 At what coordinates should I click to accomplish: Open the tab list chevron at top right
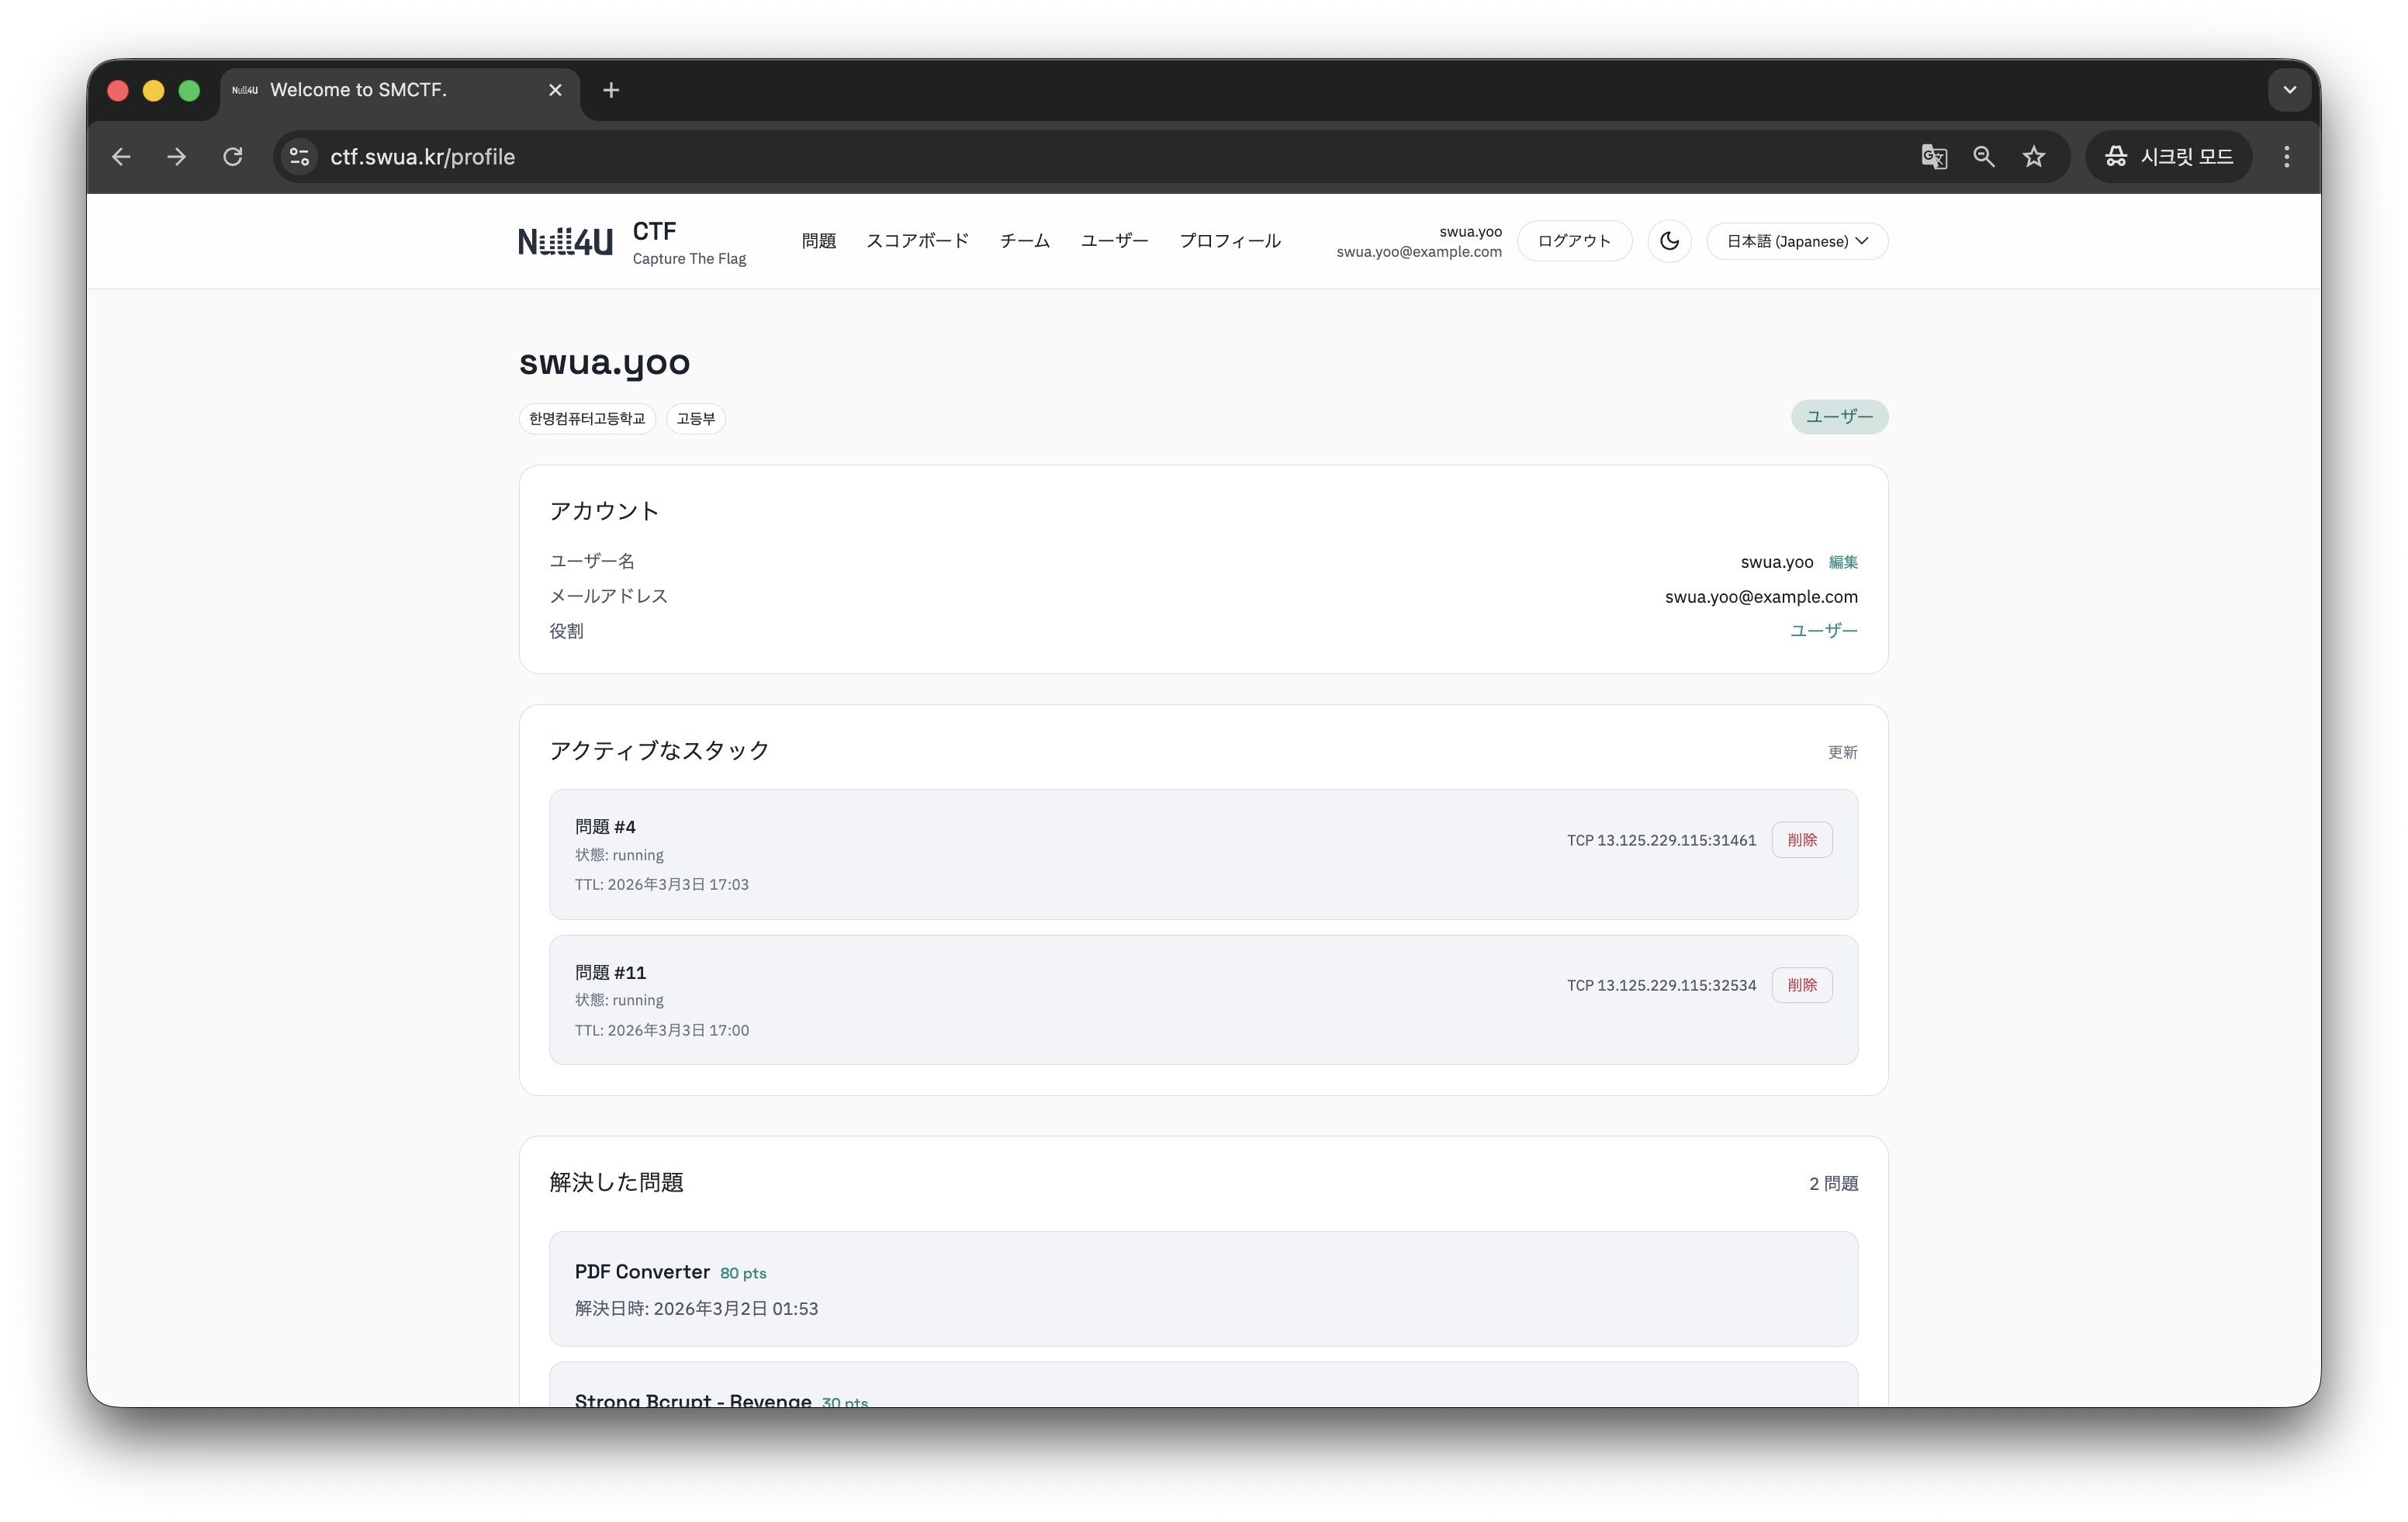point(2289,90)
